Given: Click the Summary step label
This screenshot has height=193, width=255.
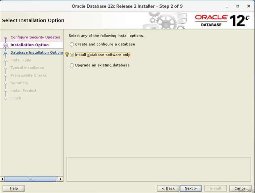Looking at the screenshot, I should (x=19, y=83).
